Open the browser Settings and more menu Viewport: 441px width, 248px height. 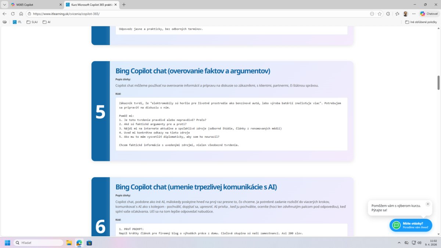(414, 14)
